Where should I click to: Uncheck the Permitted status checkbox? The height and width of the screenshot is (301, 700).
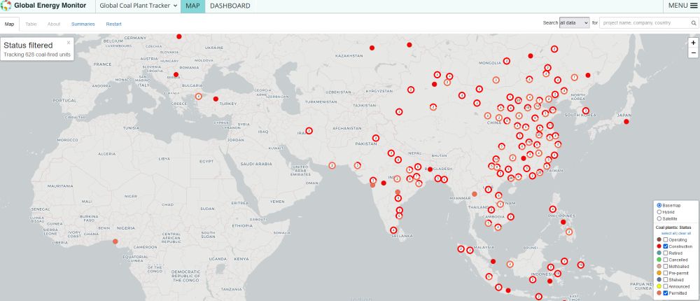click(x=666, y=293)
